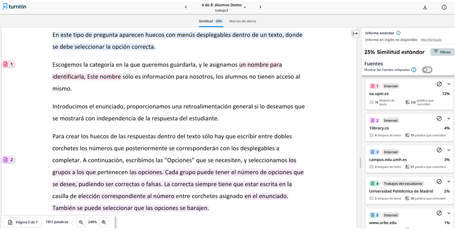
Task: Click '16 bloques de texto' on oa.upm.es card
Action: pyautogui.click(x=382, y=102)
